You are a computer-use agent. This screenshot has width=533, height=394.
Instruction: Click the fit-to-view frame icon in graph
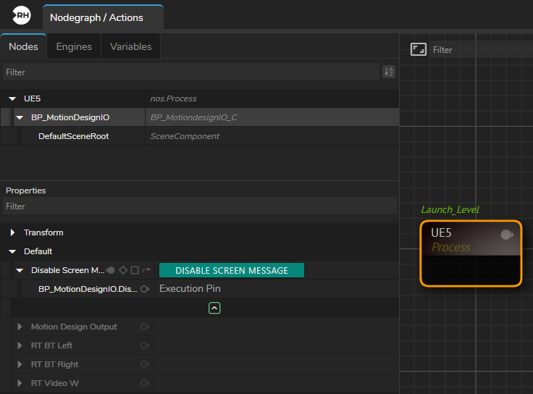pos(418,49)
